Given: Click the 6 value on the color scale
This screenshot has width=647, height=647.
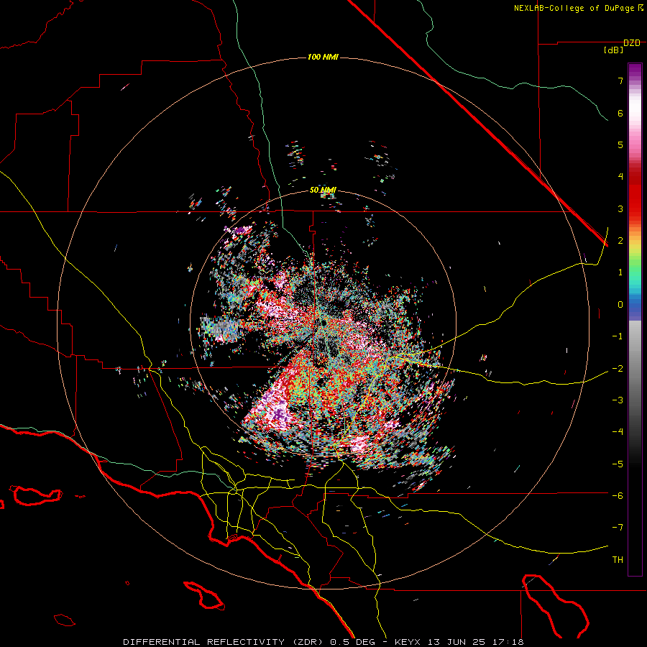Looking at the screenshot, I should (x=620, y=113).
